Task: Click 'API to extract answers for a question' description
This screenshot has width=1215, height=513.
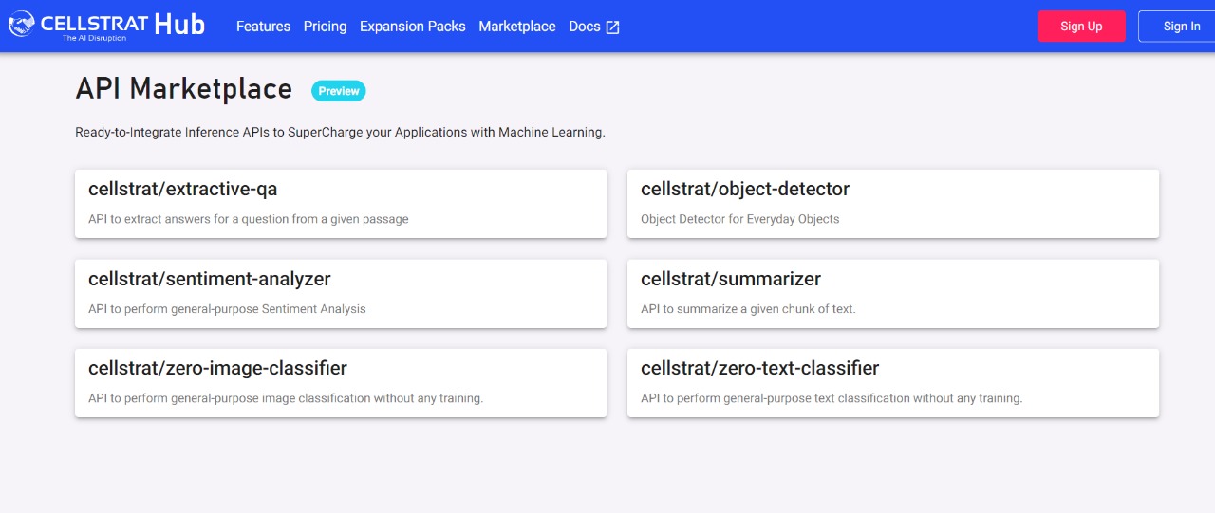Action: coord(249,219)
